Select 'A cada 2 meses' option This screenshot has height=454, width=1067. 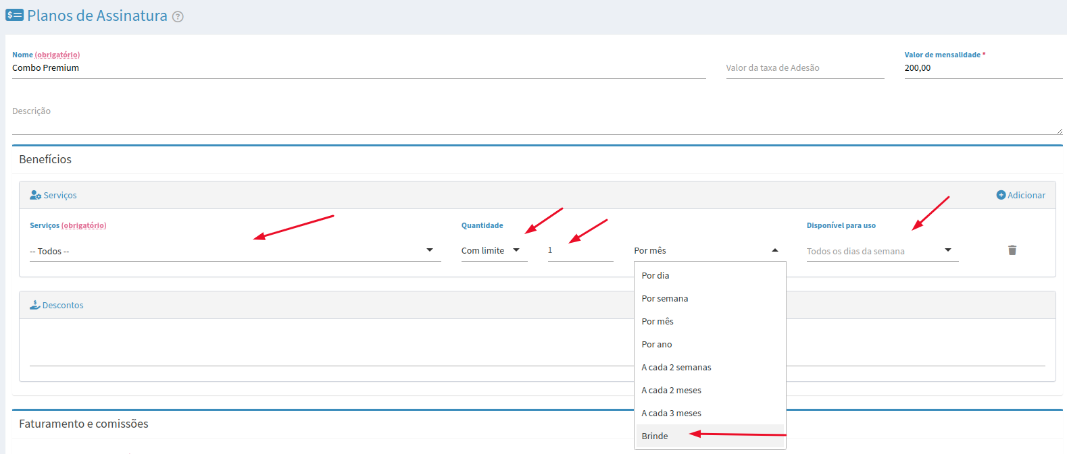click(710, 390)
